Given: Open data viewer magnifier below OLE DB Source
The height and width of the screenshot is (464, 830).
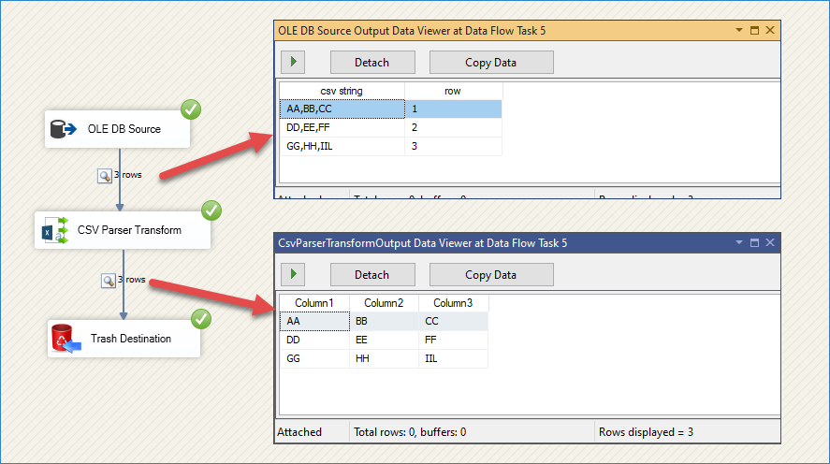Looking at the screenshot, I should pos(105,175).
